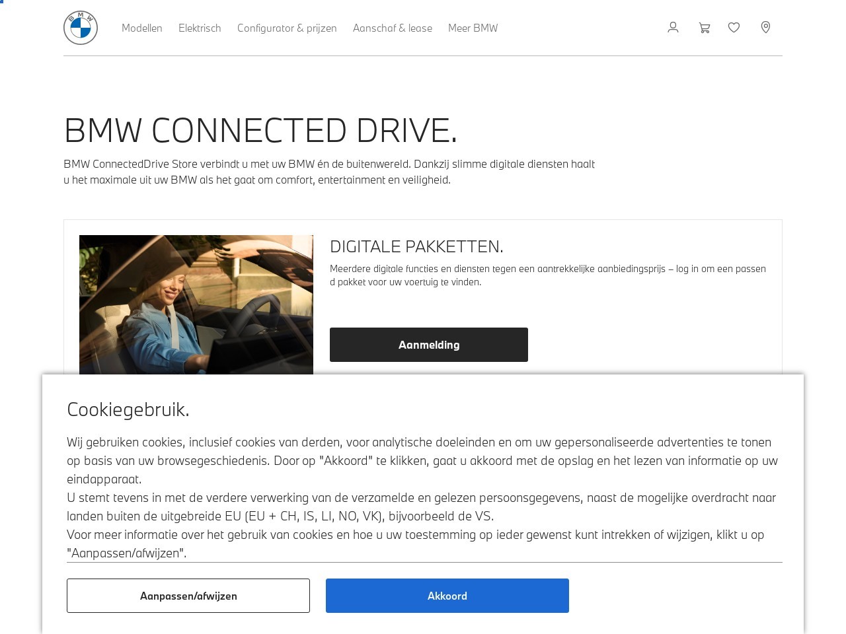Screen dimensions: 846x634
Task: Open the account profile icon
Action: click(673, 28)
